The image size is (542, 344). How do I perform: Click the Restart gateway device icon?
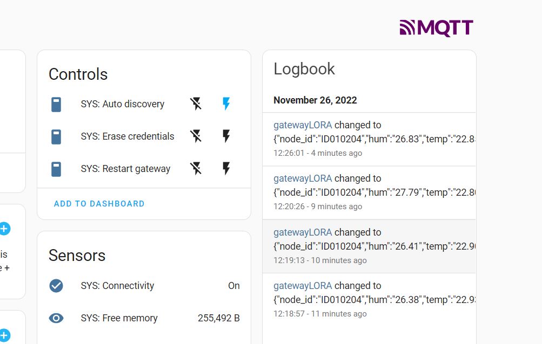[x=56, y=169]
